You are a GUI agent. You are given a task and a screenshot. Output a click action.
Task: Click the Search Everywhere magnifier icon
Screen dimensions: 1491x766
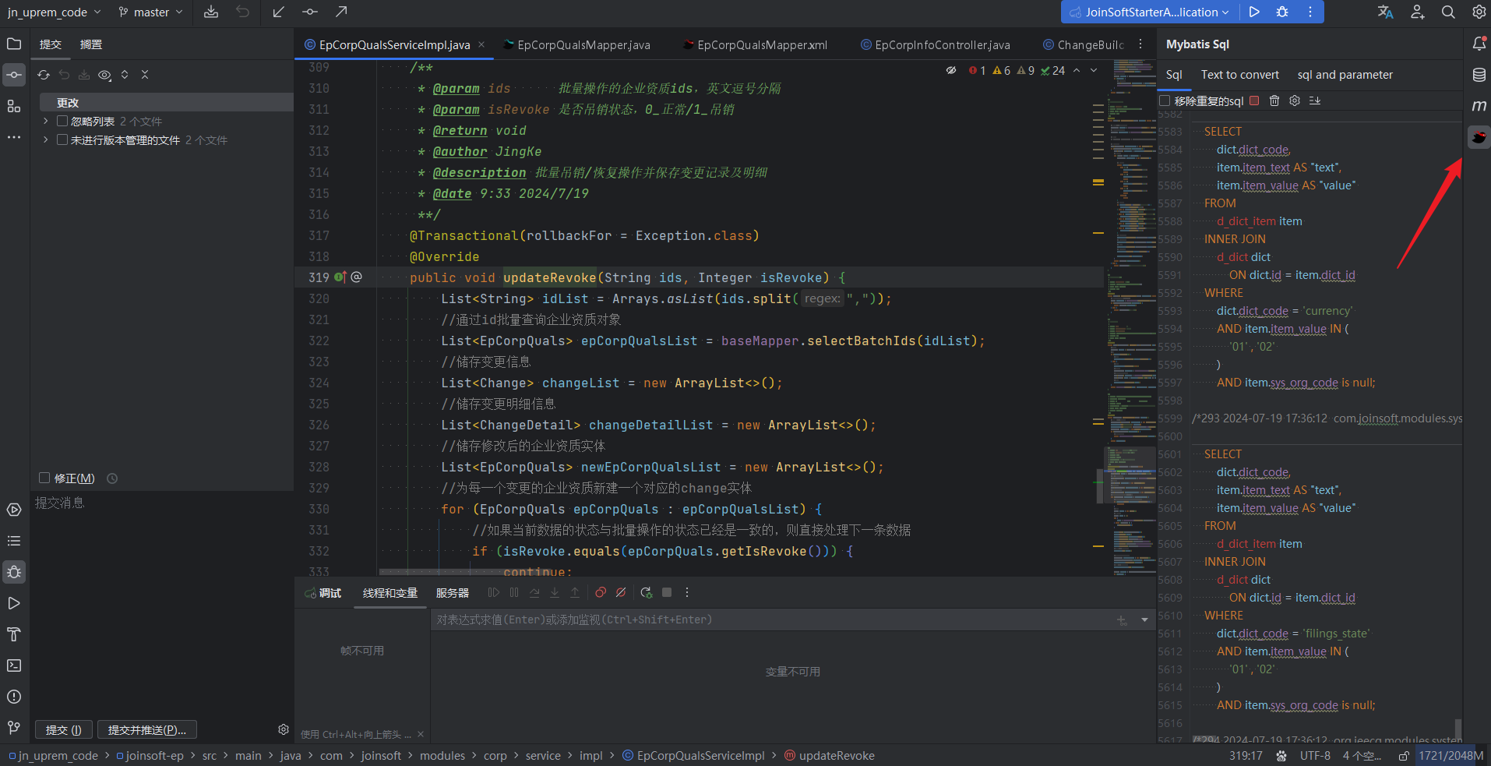1448,12
